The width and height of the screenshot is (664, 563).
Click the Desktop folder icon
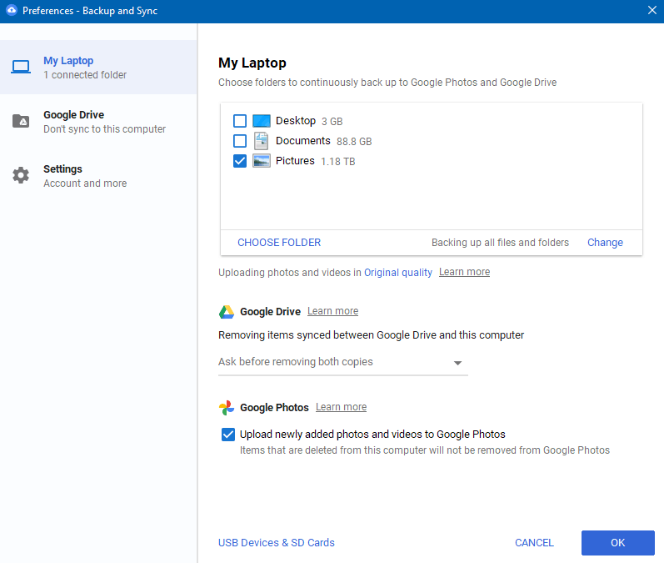(262, 121)
